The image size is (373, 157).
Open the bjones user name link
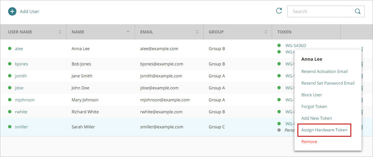tap(21, 64)
